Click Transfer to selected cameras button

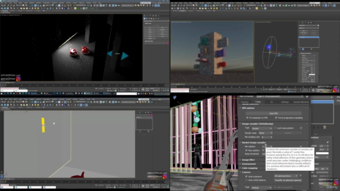click(288, 180)
